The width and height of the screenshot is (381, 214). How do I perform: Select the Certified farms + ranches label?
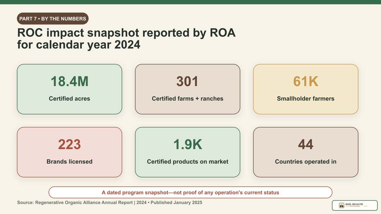[x=188, y=99]
